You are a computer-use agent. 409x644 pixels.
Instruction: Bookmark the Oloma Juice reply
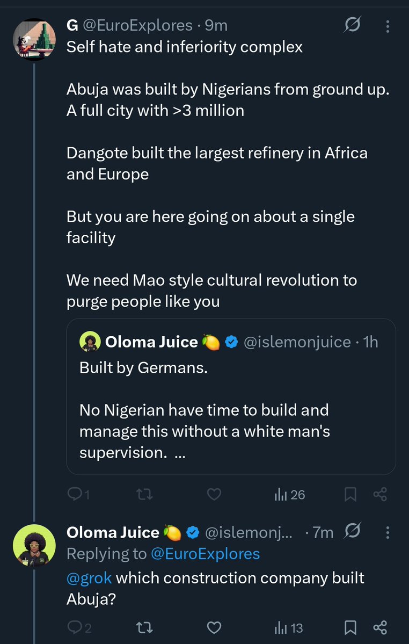[350, 627]
